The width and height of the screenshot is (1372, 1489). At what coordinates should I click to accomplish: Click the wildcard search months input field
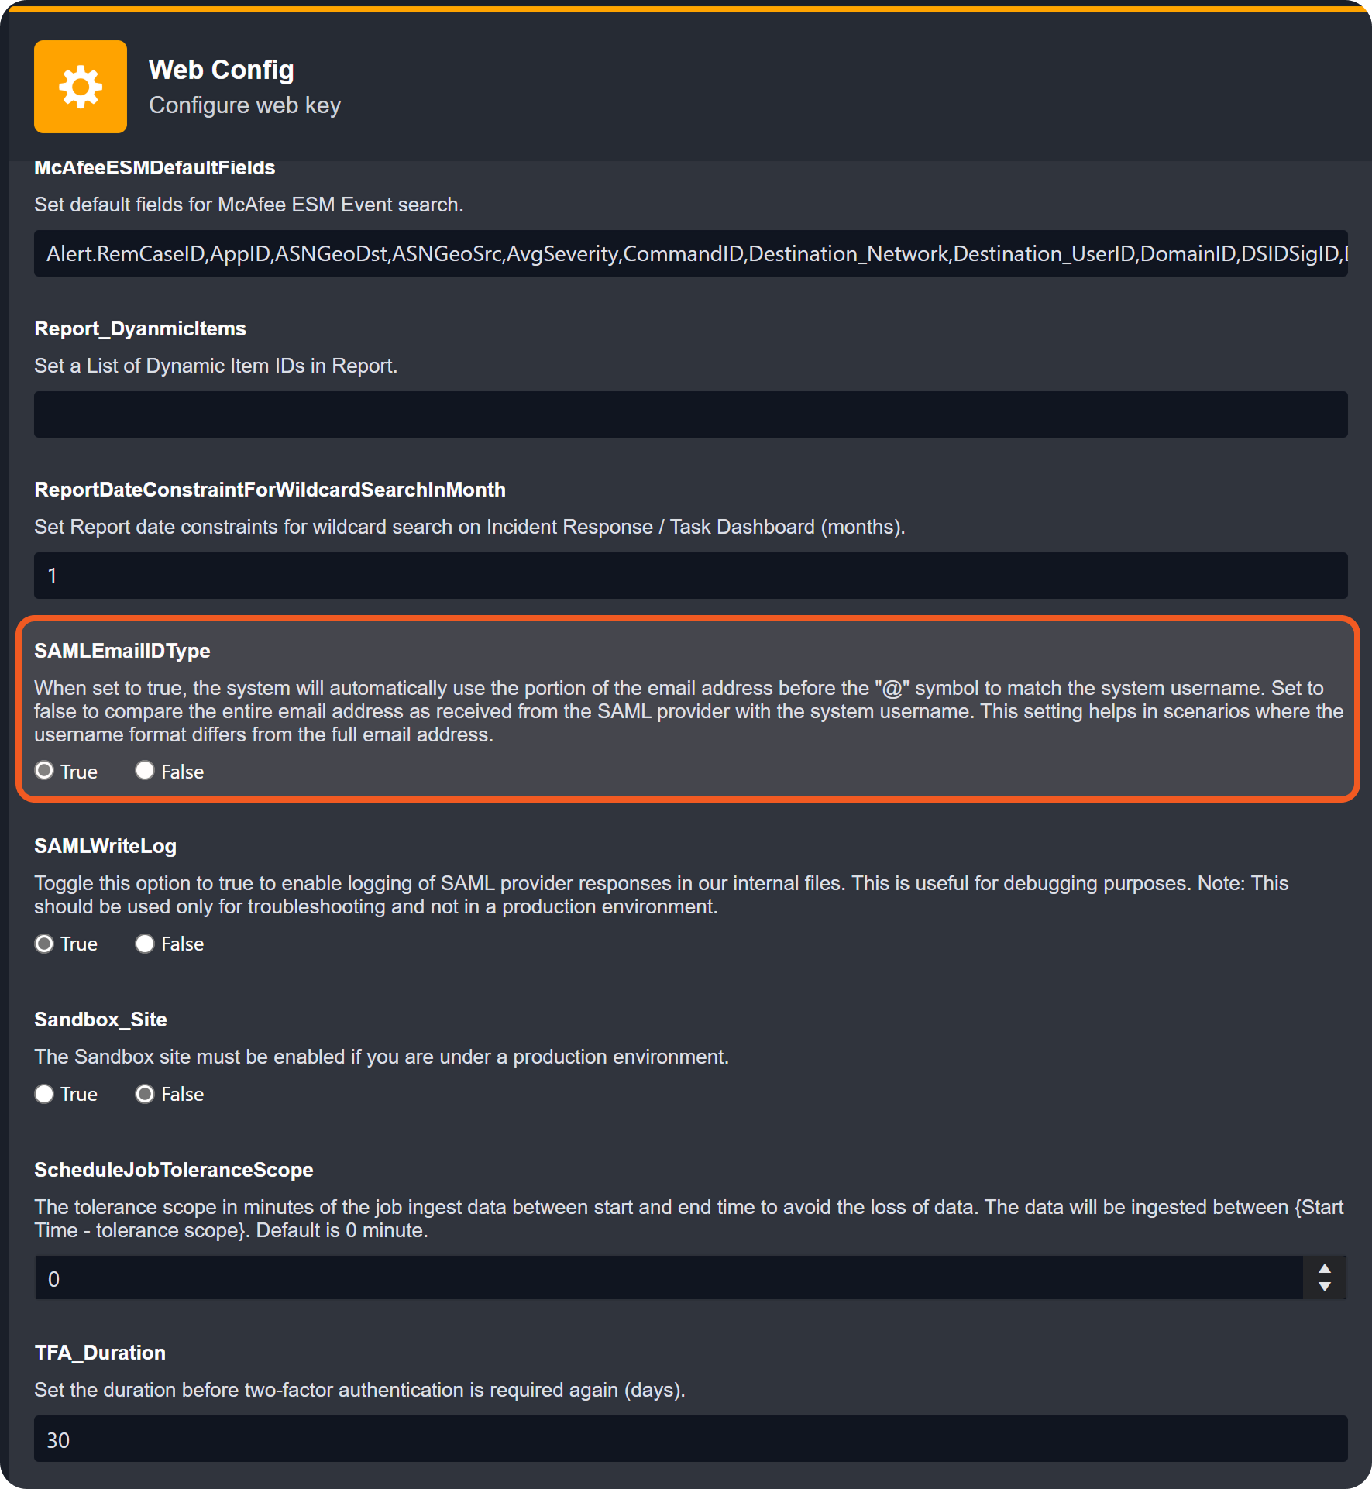click(689, 576)
